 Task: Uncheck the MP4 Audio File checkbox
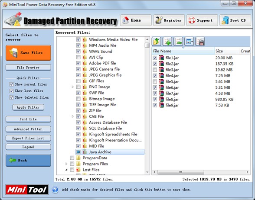[x=78, y=45]
